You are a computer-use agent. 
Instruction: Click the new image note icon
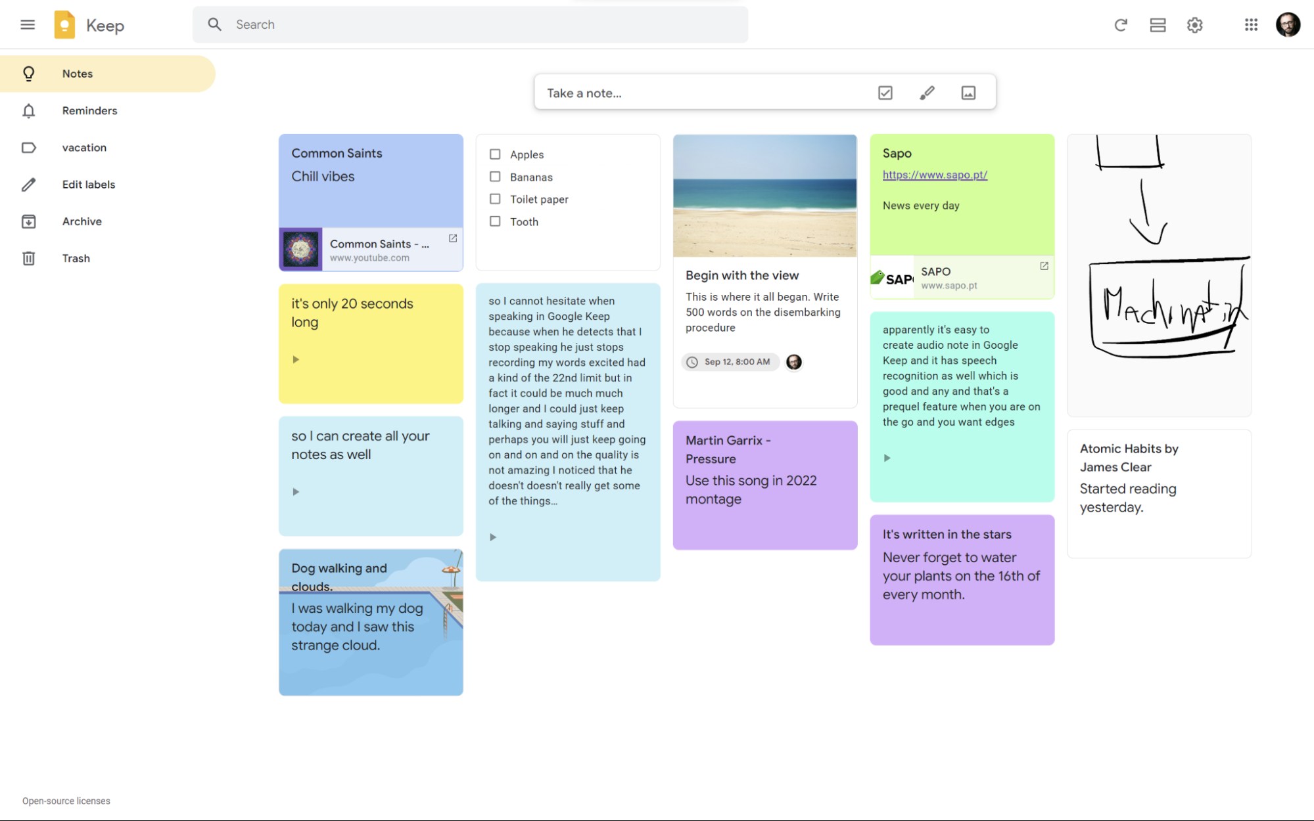click(x=968, y=92)
